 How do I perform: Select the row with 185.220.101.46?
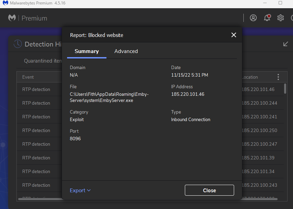150,89
